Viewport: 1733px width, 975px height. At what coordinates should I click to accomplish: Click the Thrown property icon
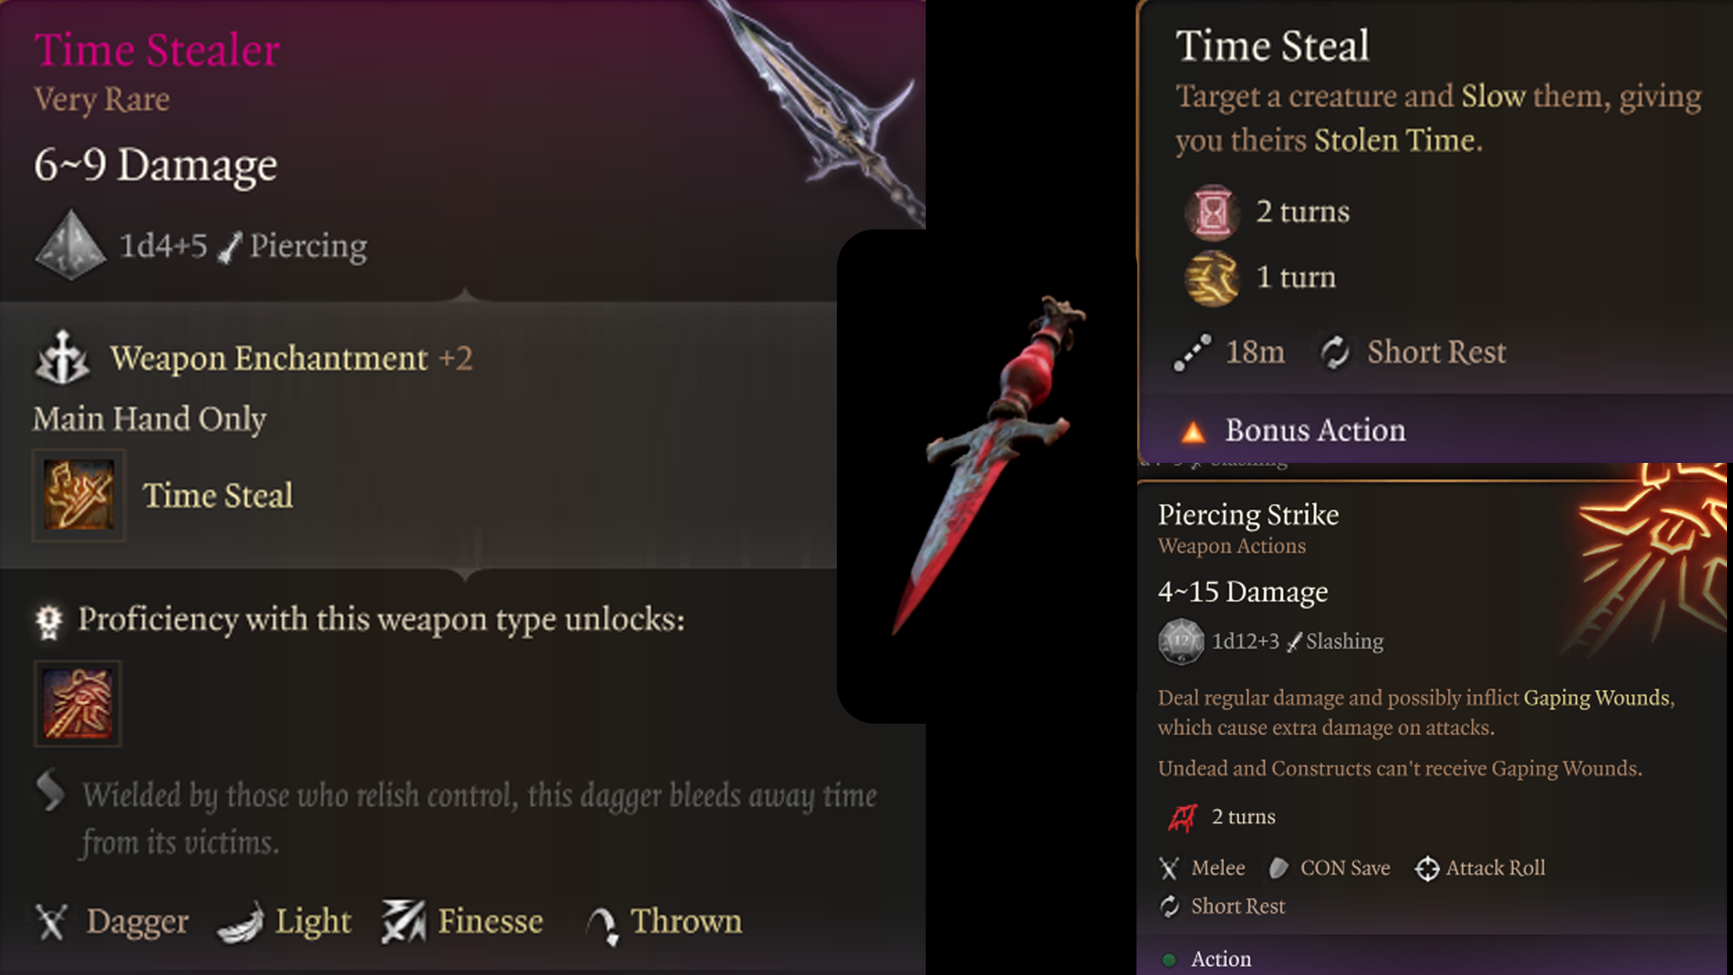click(602, 925)
